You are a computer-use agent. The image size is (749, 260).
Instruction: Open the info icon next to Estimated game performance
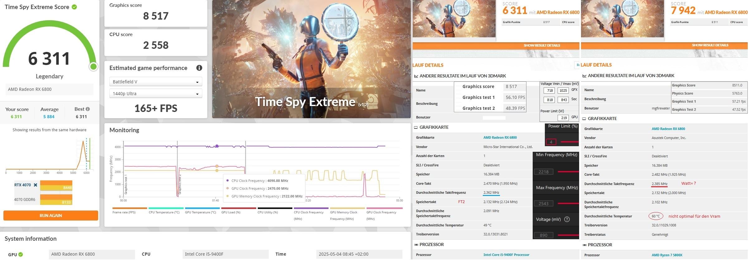[x=199, y=68]
